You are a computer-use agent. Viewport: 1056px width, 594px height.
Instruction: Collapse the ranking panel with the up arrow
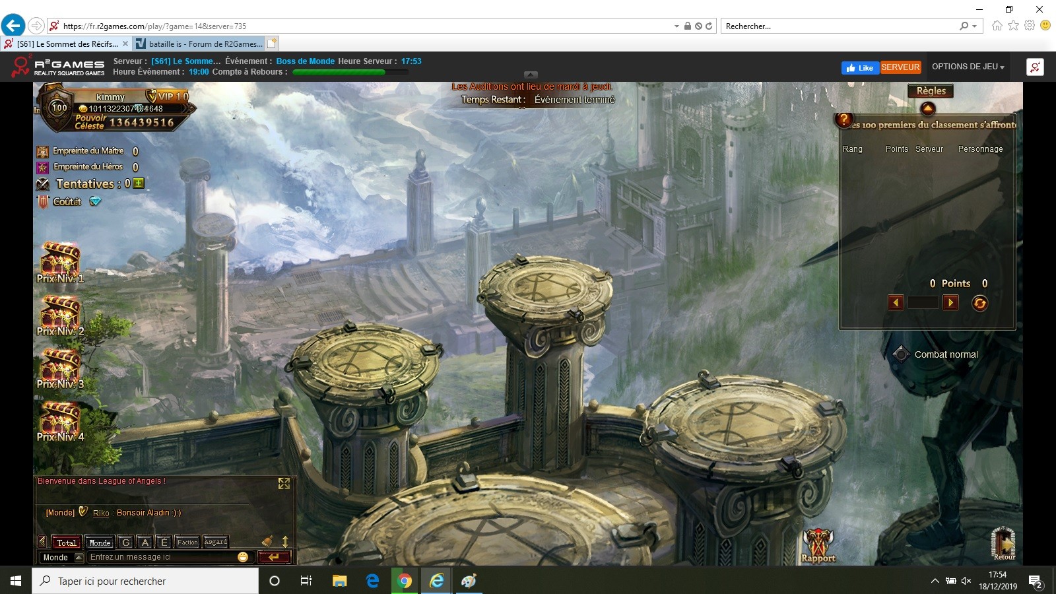928,108
